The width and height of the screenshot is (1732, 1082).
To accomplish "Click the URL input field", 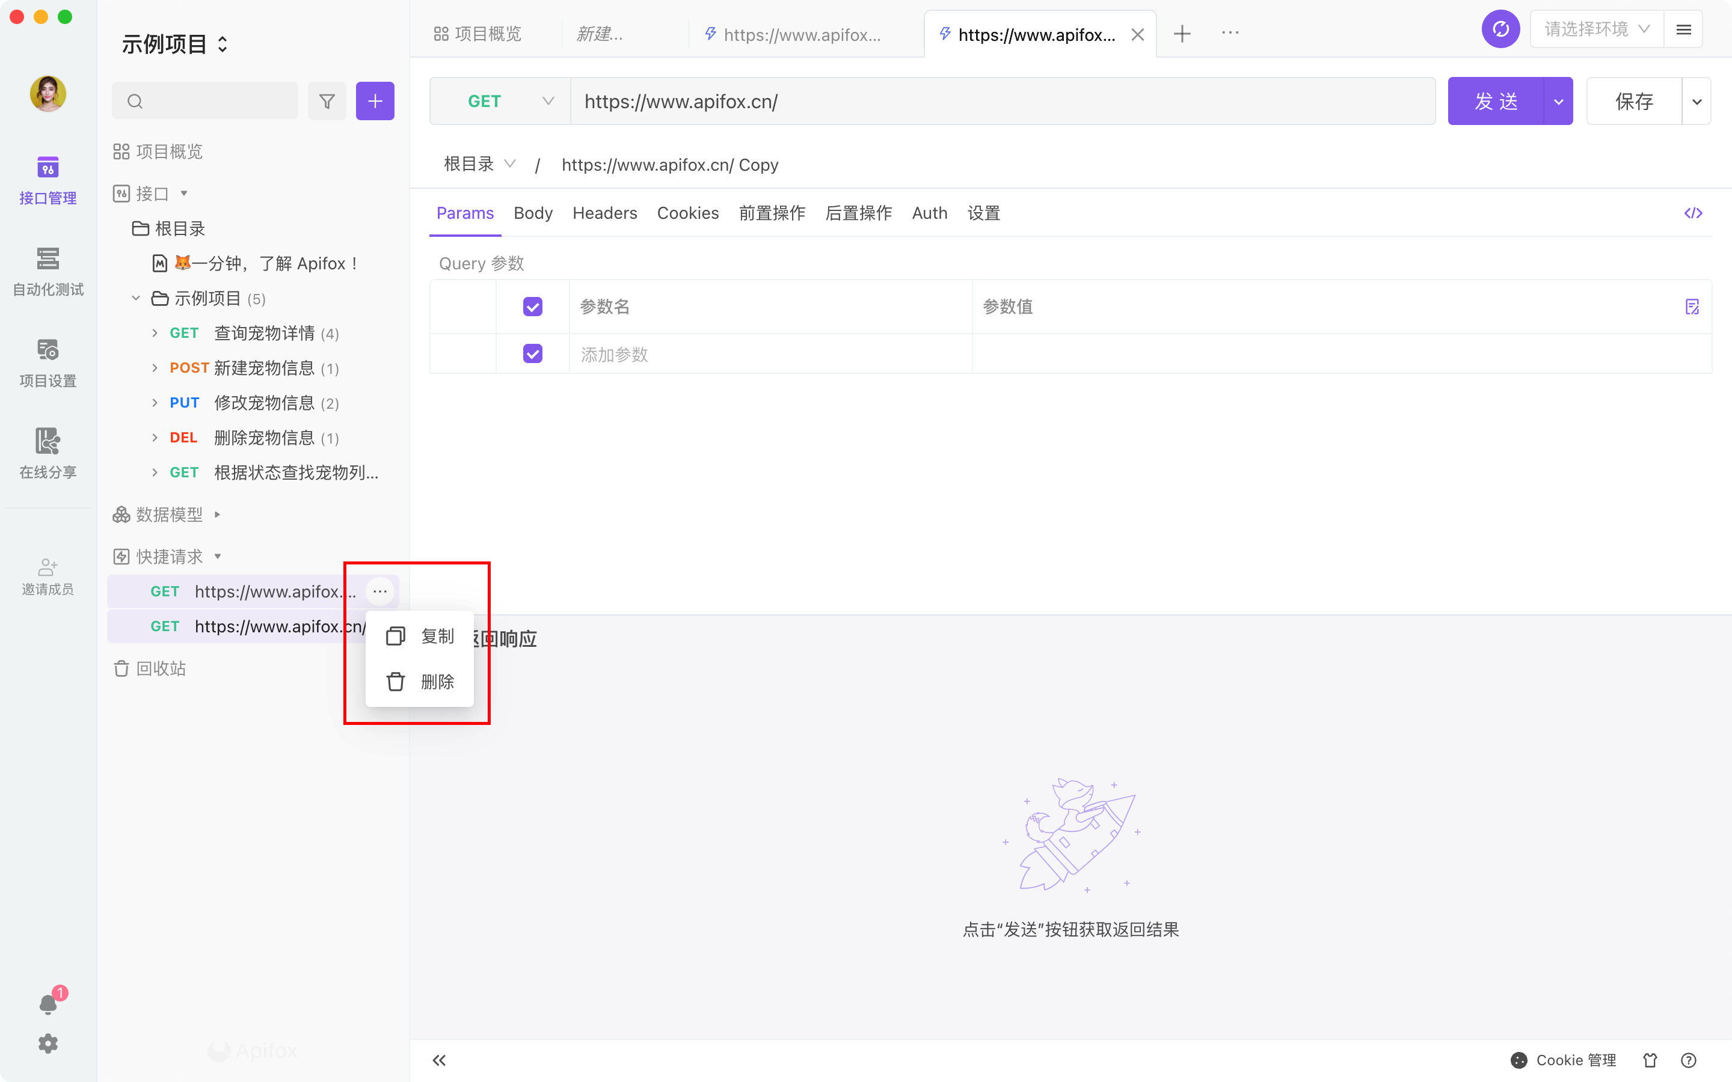I will click(x=1002, y=101).
